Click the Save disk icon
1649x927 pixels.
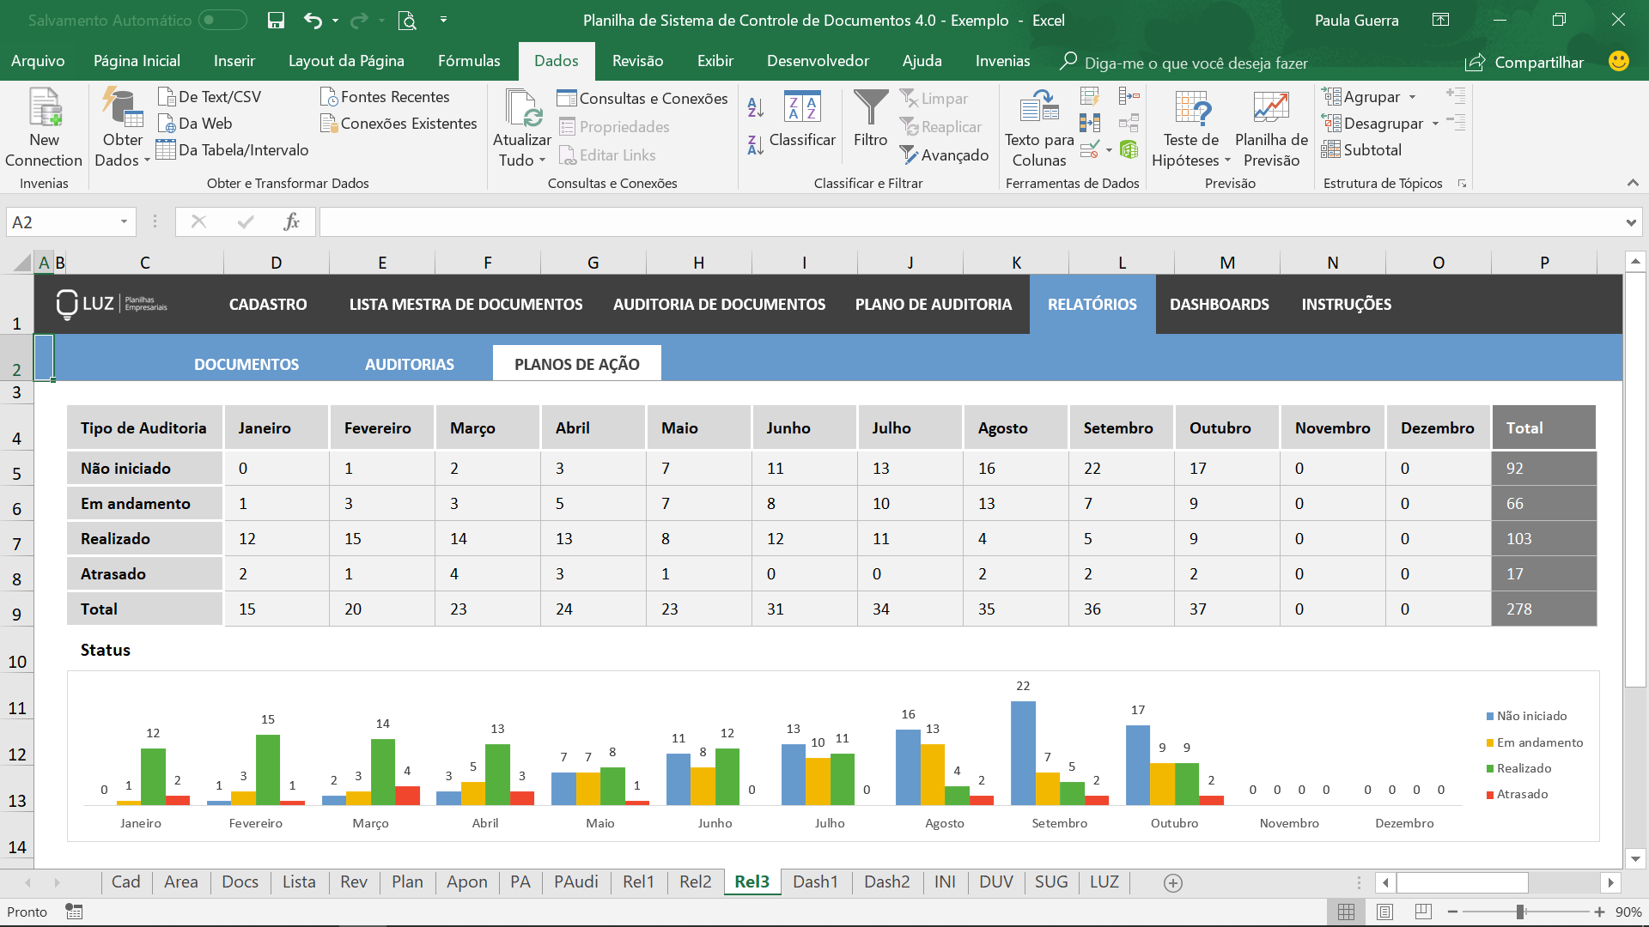(x=276, y=20)
